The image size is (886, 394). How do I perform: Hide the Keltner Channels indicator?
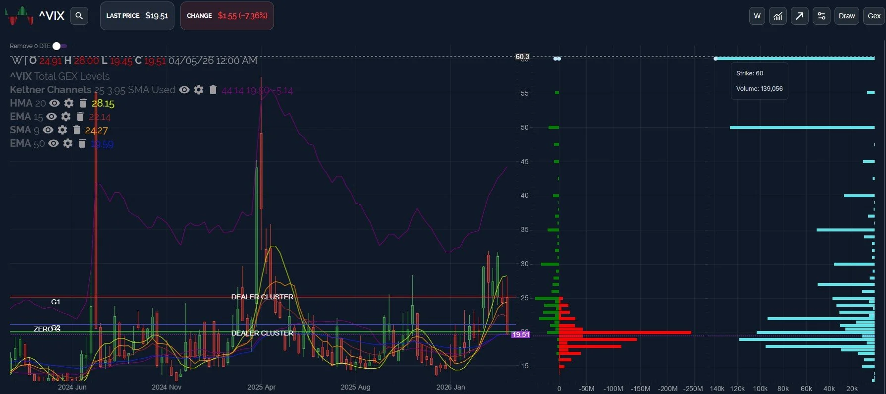click(x=184, y=90)
